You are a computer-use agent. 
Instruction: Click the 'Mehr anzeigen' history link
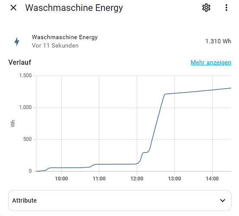pyautogui.click(x=211, y=62)
